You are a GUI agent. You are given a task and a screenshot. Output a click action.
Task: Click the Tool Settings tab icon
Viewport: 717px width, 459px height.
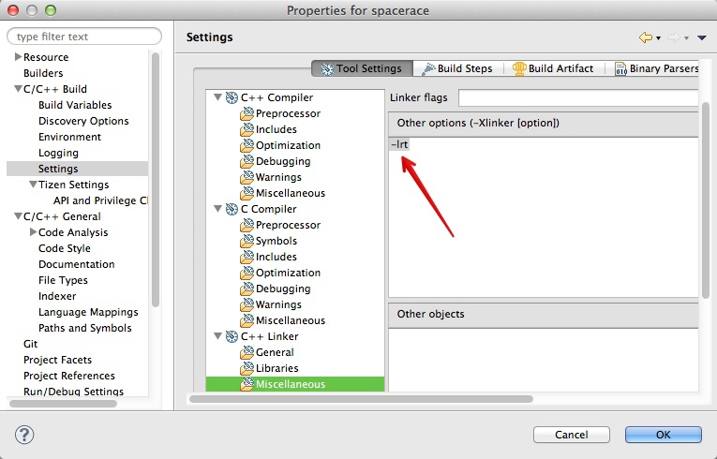[327, 69]
